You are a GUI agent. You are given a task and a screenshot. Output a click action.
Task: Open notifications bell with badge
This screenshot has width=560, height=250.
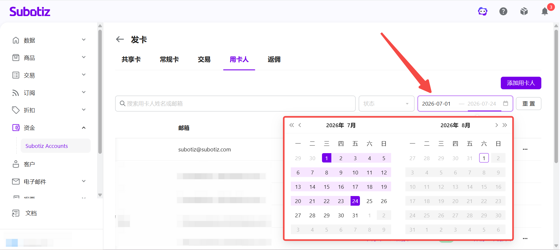(545, 11)
